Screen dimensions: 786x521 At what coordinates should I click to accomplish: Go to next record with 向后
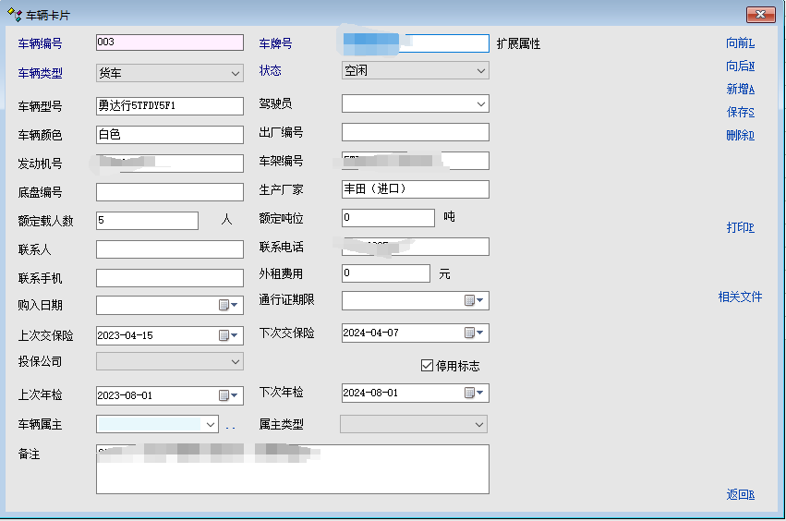click(740, 66)
